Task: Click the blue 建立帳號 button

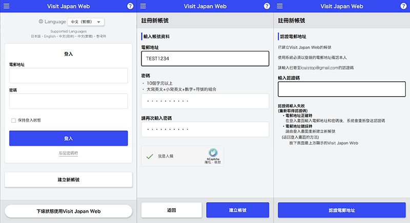Action: [x=238, y=210]
